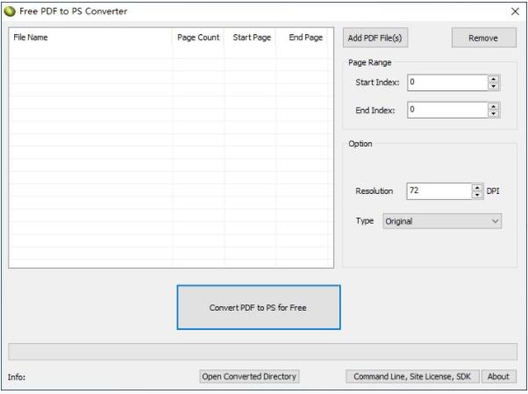Click Command Line, Site License, SDK button
The width and height of the screenshot is (528, 394).
[x=411, y=376]
